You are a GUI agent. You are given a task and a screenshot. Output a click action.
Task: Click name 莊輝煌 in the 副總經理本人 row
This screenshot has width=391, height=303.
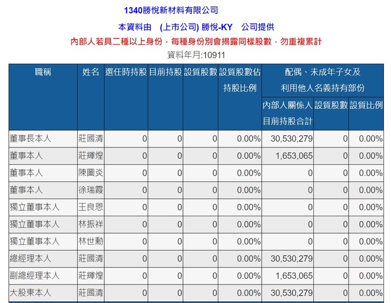tap(91, 275)
